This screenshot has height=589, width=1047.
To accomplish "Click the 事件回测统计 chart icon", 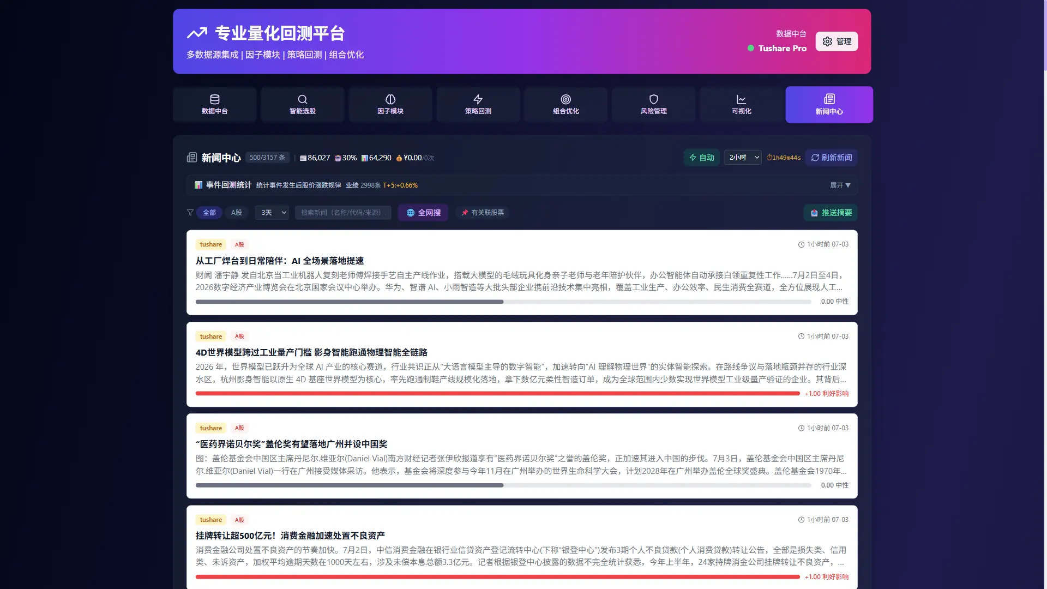I will pos(198,185).
